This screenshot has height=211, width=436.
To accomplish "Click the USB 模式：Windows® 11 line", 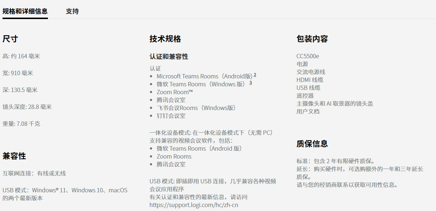I will pos(65,194).
